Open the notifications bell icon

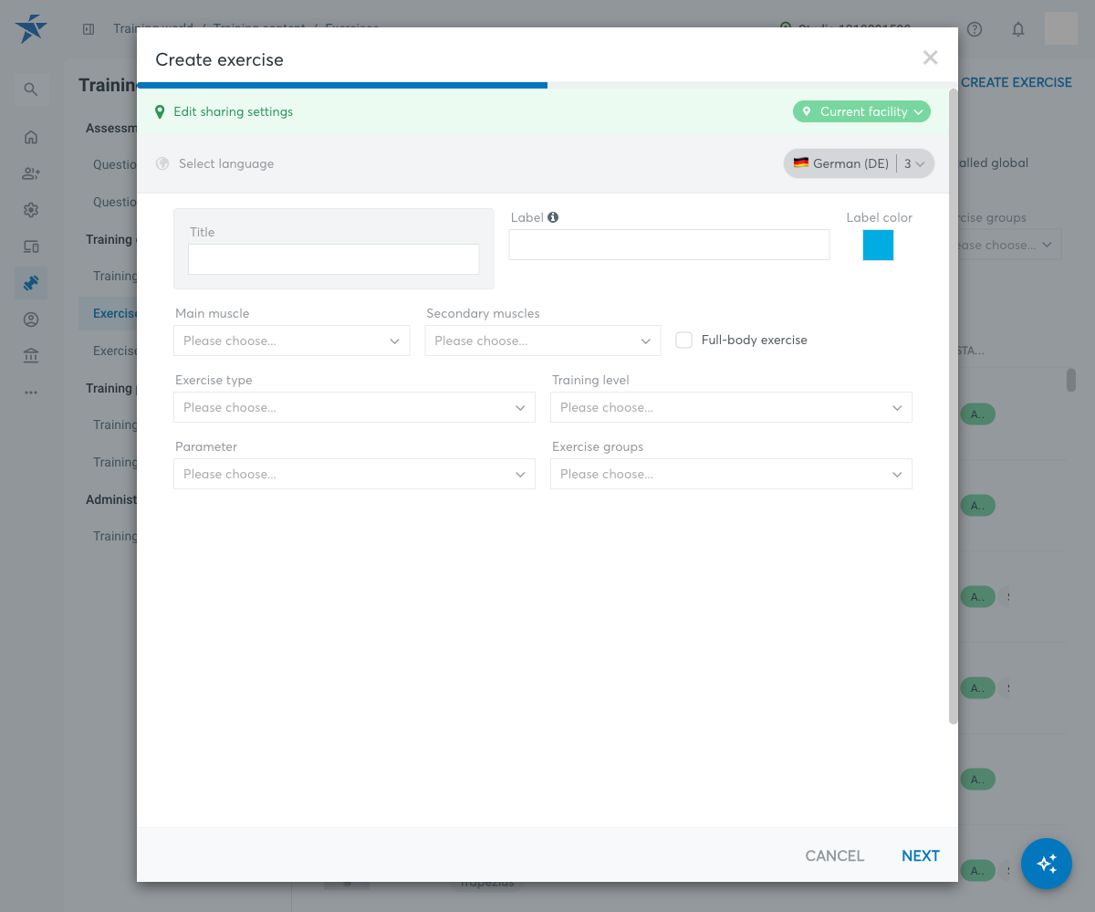[1018, 29]
